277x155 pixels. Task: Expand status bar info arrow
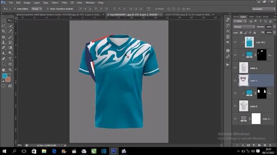(65, 146)
